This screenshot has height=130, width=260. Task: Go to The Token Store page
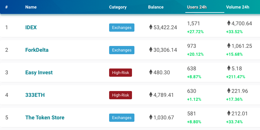pyautogui.click(x=45, y=118)
